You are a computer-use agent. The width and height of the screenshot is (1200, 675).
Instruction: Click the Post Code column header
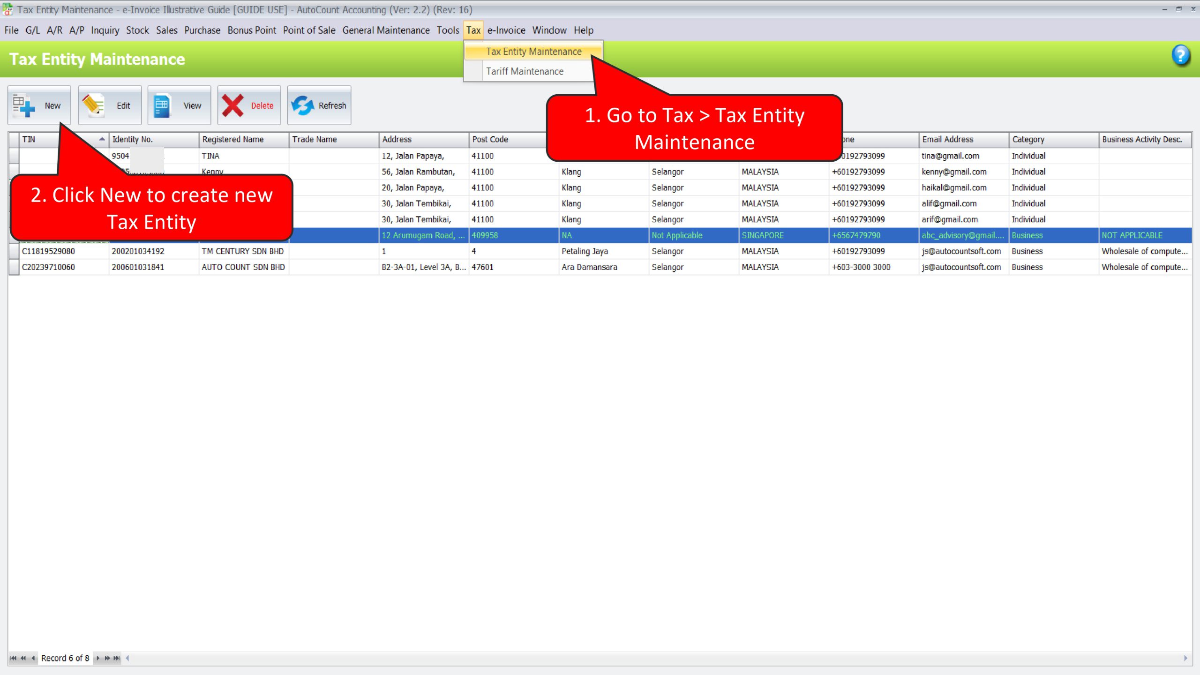(509, 139)
